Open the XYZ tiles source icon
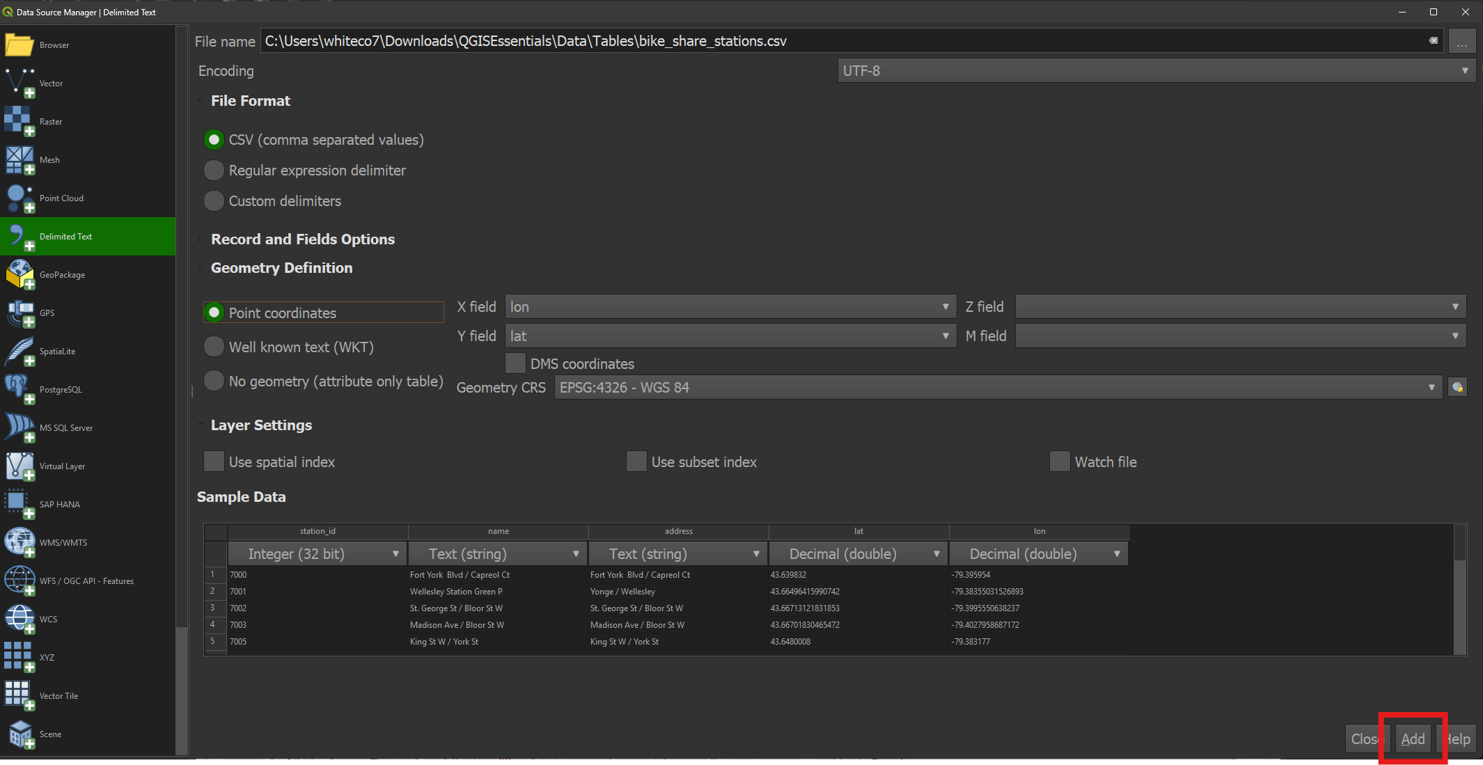 point(19,658)
